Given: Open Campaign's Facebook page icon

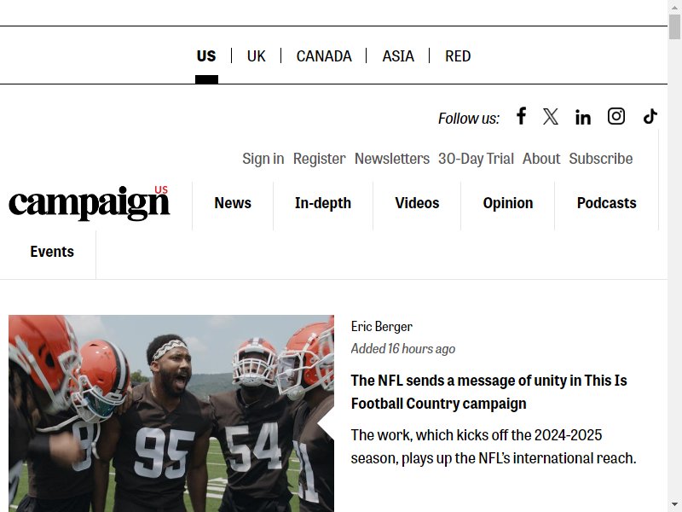Looking at the screenshot, I should pyautogui.click(x=521, y=116).
